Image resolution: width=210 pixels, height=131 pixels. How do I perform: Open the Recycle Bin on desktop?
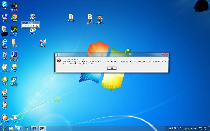pos(5,54)
